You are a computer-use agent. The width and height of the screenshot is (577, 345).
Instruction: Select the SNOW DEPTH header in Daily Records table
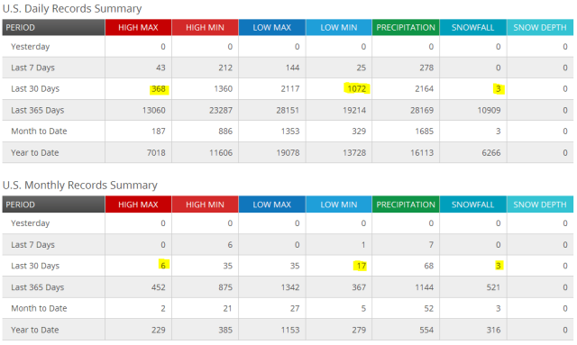tap(540, 28)
